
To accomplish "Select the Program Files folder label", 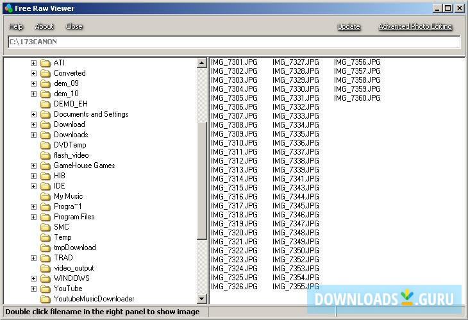I will pos(74,217).
